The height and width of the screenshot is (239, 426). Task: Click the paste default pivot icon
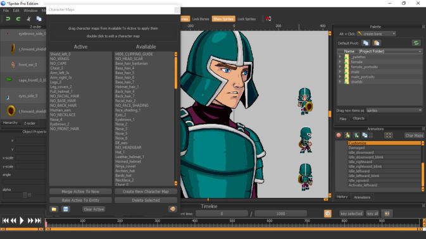tap(377, 43)
